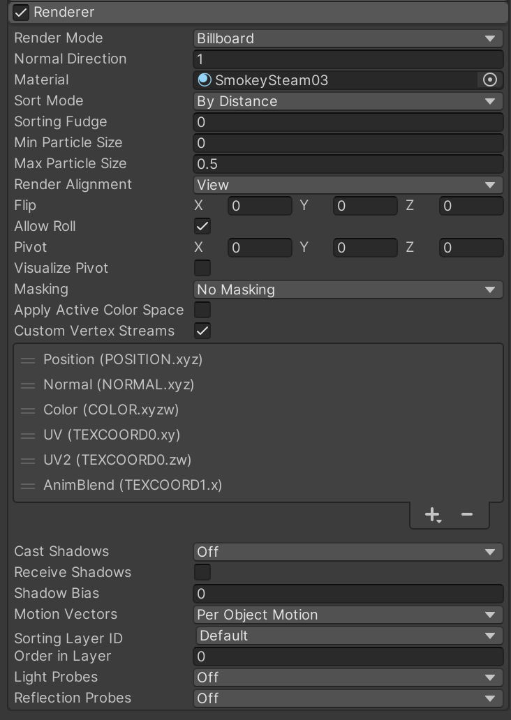Remove the selected vertex stream
Screen dimensions: 511x720
pyautogui.click(x=467, y=515)
